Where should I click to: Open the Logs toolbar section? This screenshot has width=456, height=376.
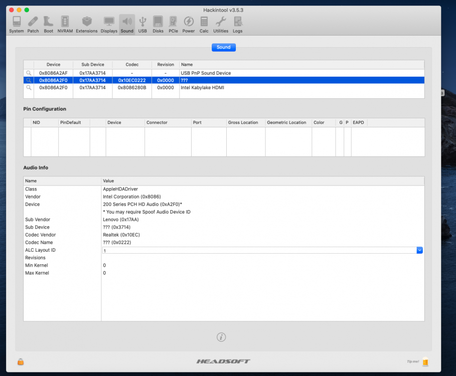pos(238,25)
